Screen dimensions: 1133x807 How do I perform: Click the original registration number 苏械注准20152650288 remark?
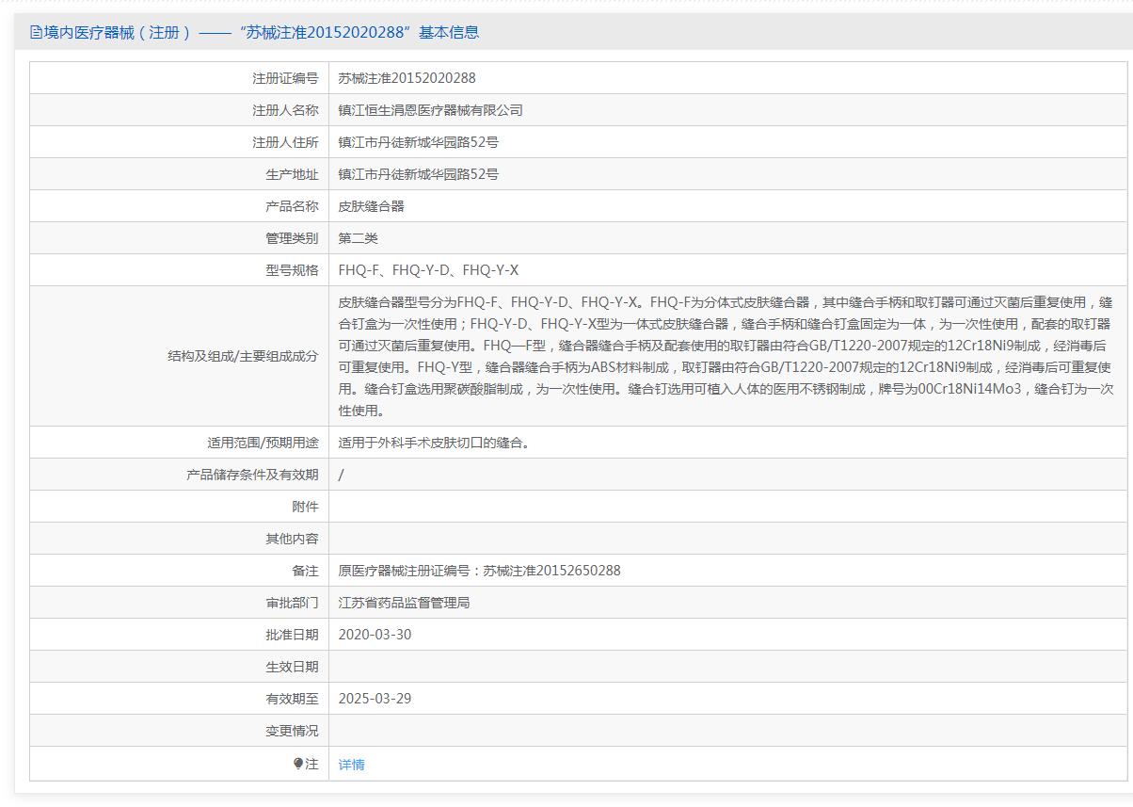(479, 571)
